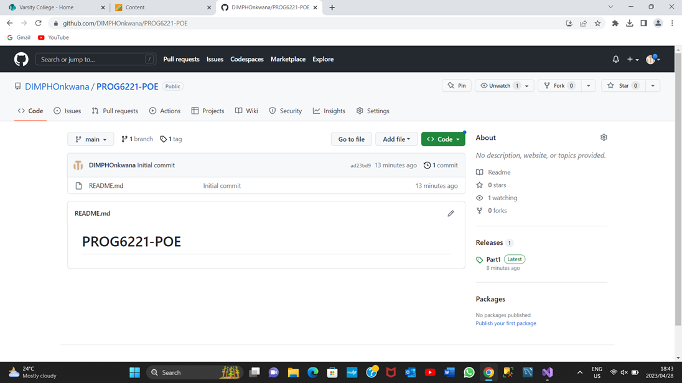Open the About section settings gear

coord(603,137)
